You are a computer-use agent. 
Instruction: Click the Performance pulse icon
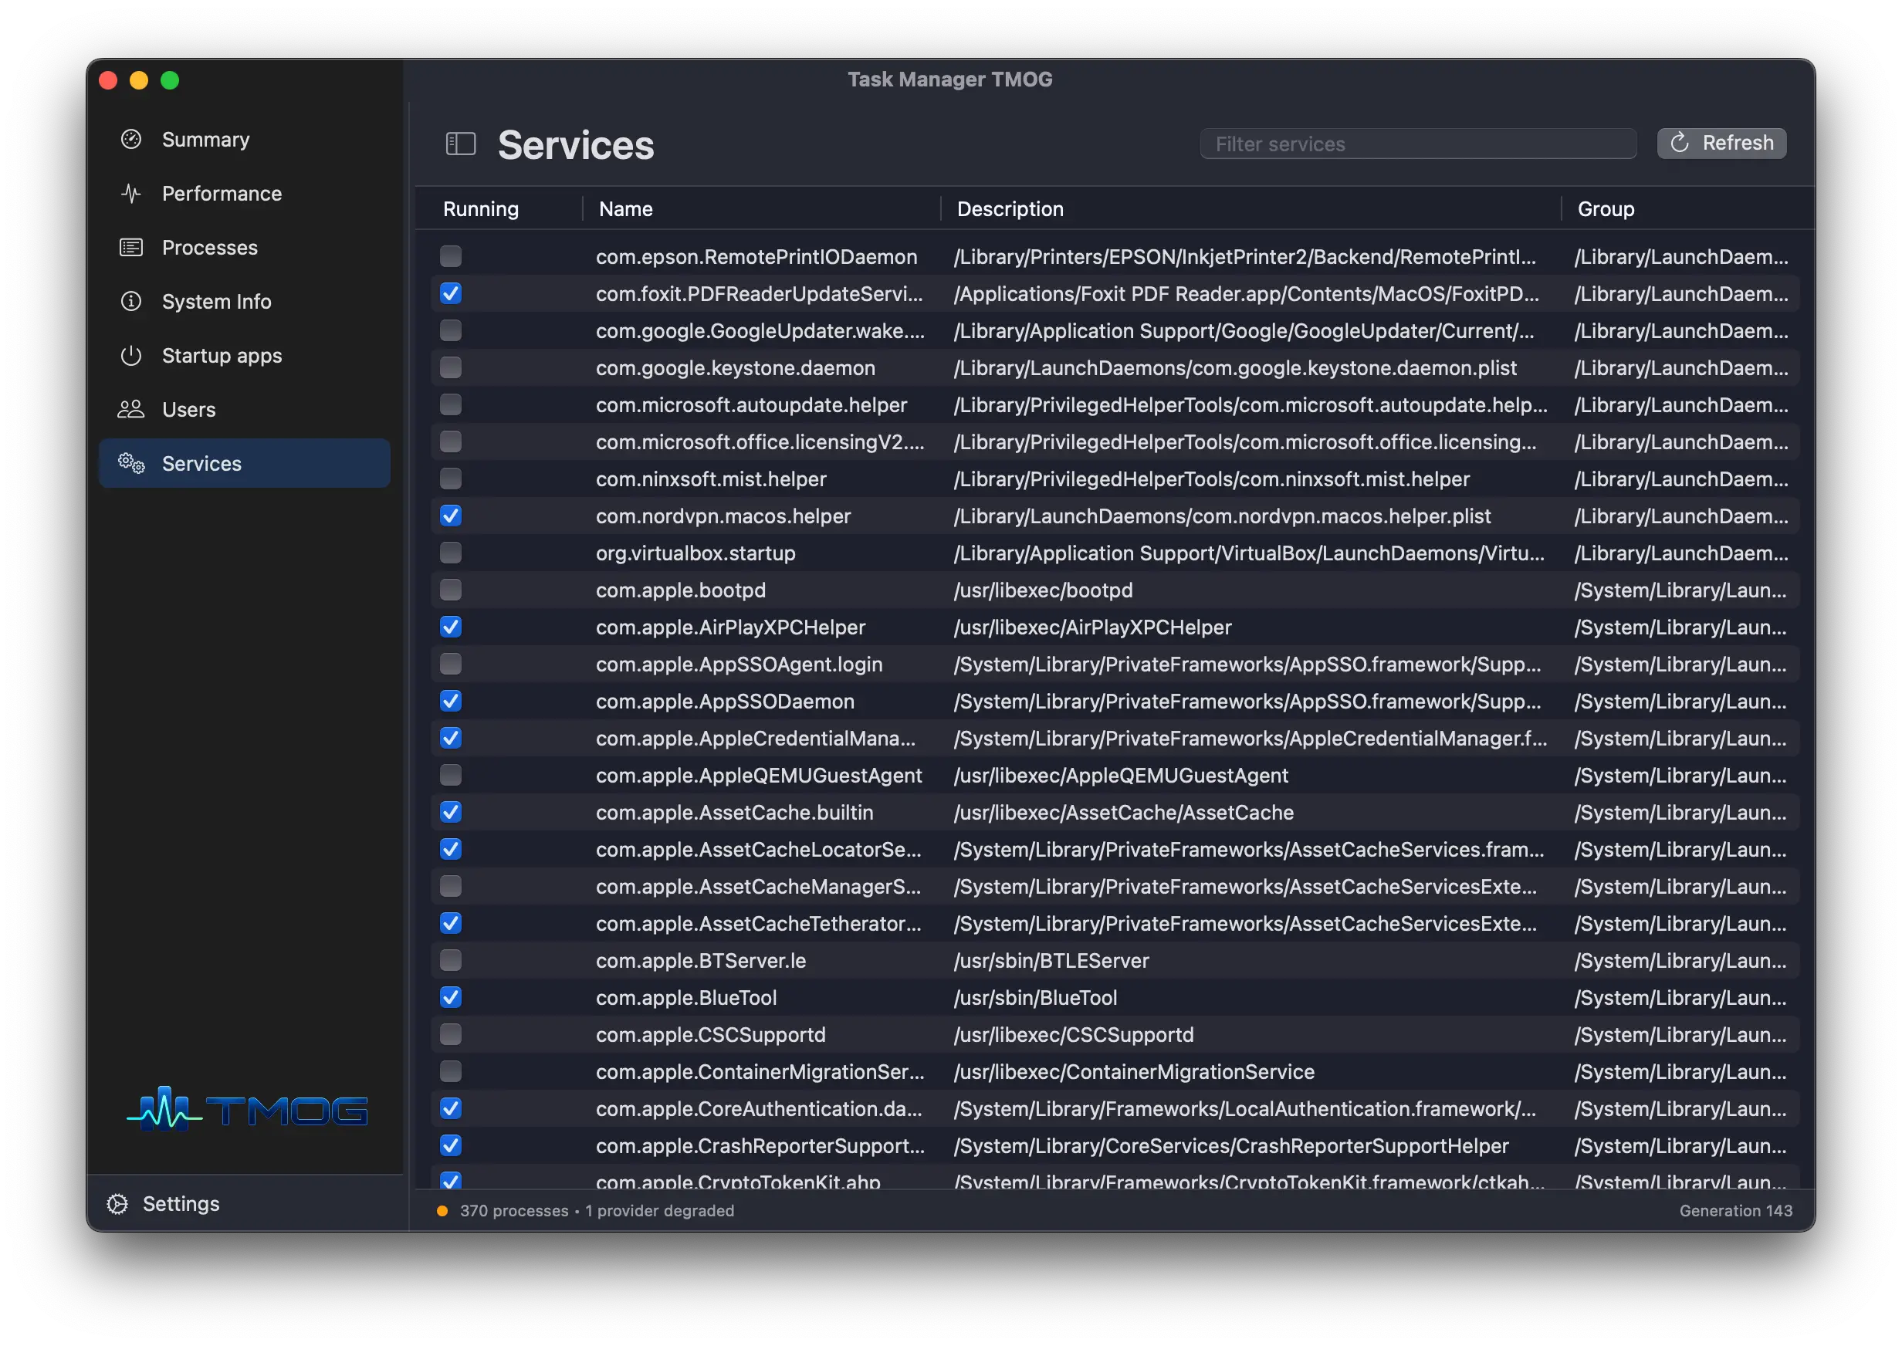(131, 193)
